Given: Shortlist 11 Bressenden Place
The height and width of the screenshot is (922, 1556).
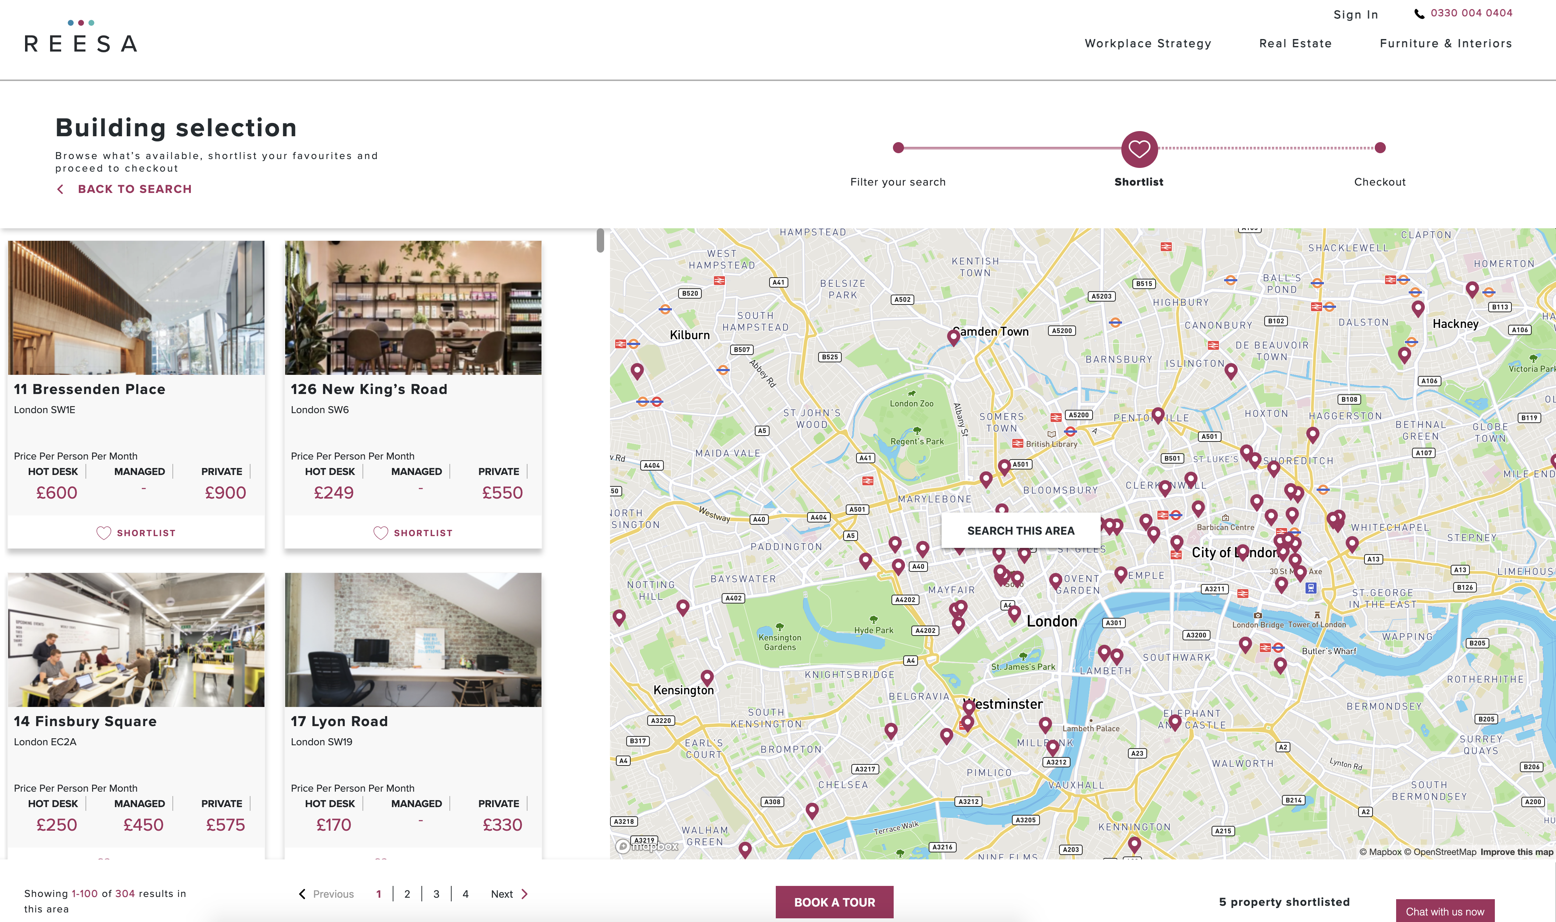Looking at the screenshot, I should (x=136, y=533).
